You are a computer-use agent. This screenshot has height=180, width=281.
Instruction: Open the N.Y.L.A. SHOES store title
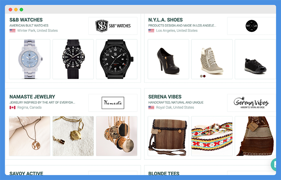(x=165, y=20)
